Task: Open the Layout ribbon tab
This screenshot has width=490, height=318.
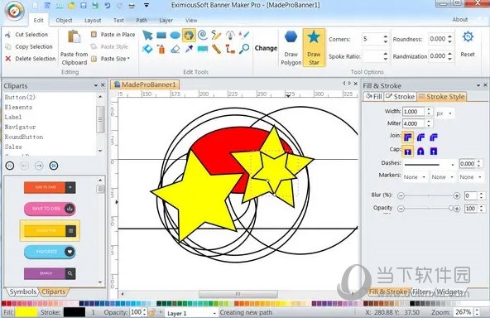Action: tap(93, 21)
